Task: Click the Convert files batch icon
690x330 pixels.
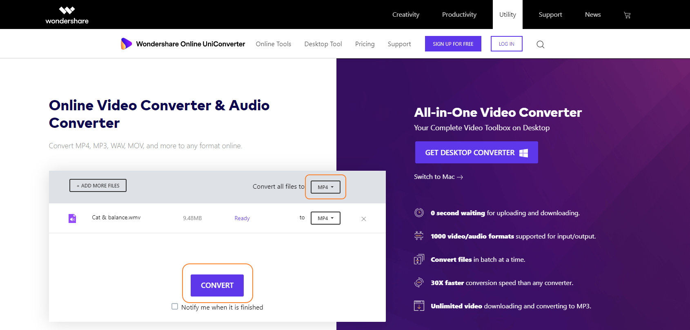Action: tap(419, 259)
